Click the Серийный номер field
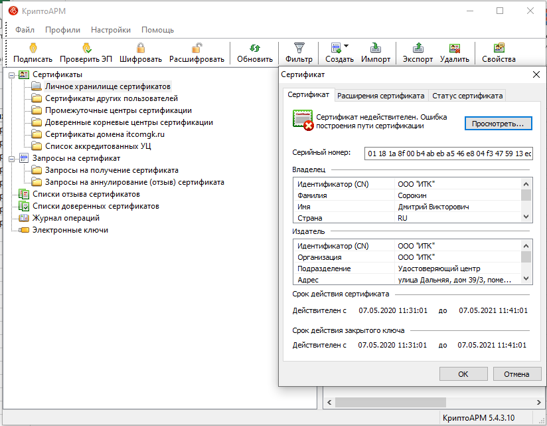 (x=449, y=154)
